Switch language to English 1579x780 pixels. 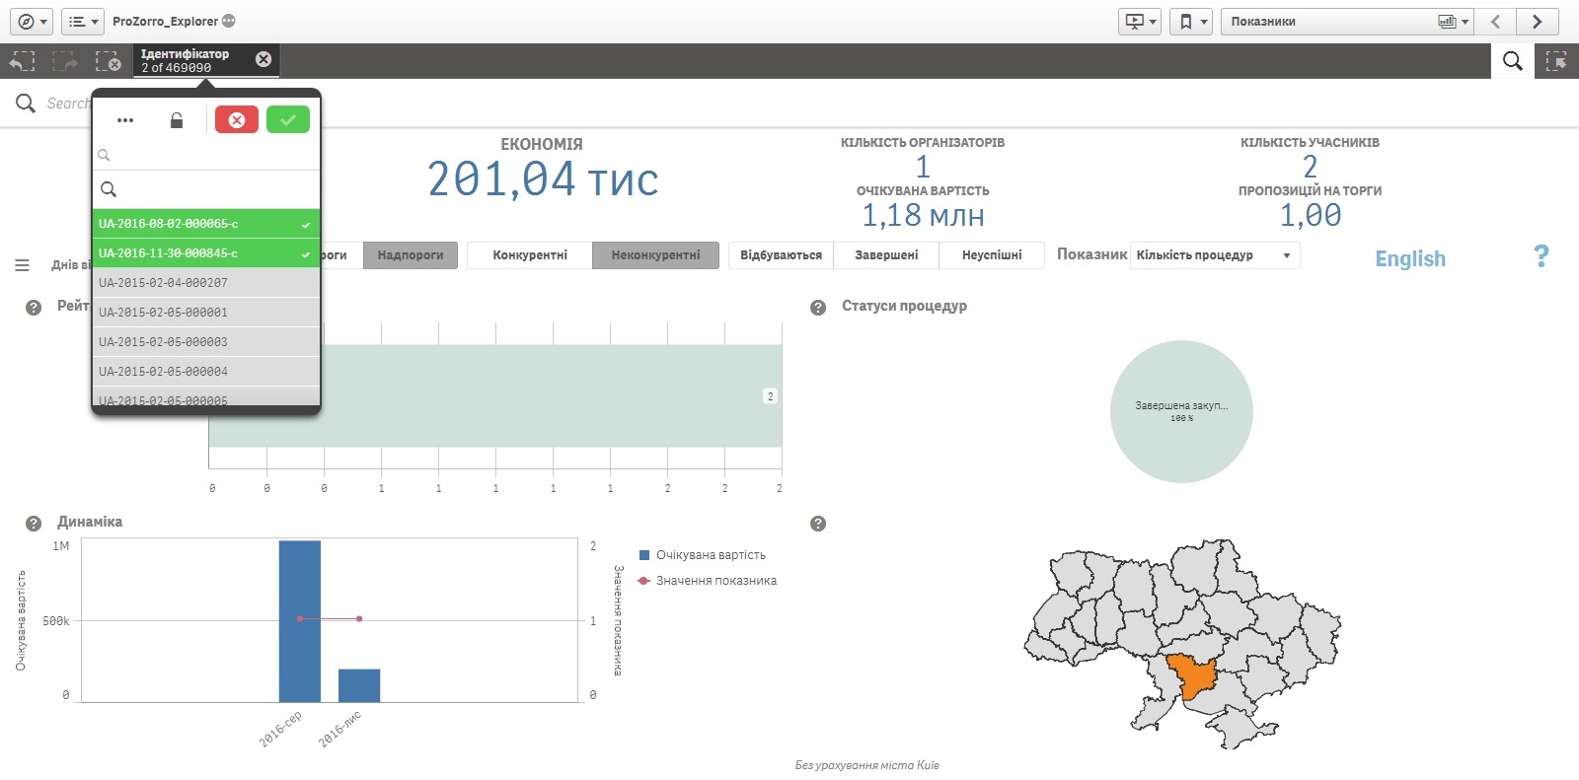click(x=1409, y=258)
